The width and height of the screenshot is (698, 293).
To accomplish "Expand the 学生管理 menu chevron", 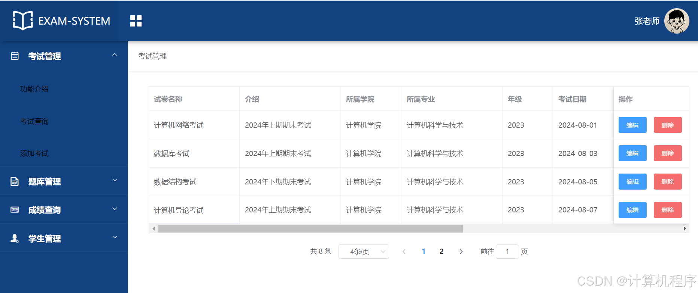I will (115, 237).
